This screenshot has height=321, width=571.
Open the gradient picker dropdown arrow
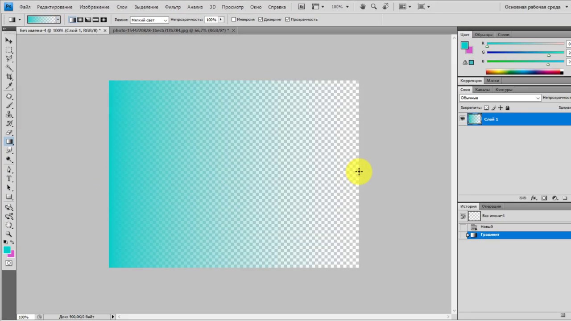point(58,20)
